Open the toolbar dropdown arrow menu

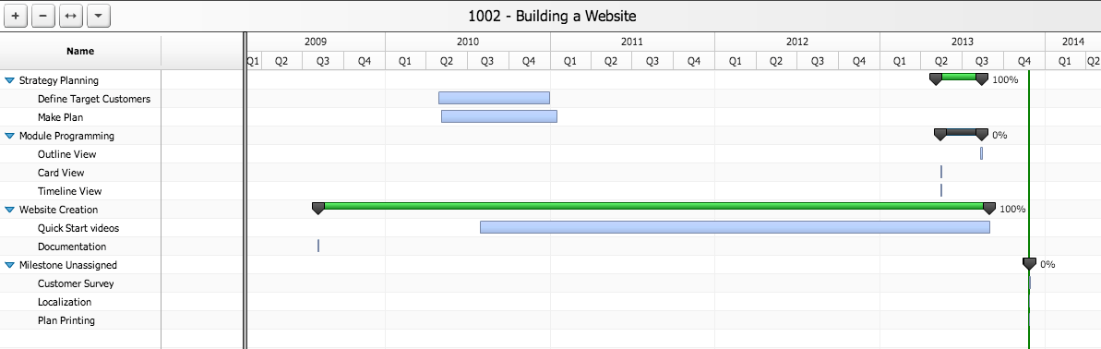(x=99, y=16)
